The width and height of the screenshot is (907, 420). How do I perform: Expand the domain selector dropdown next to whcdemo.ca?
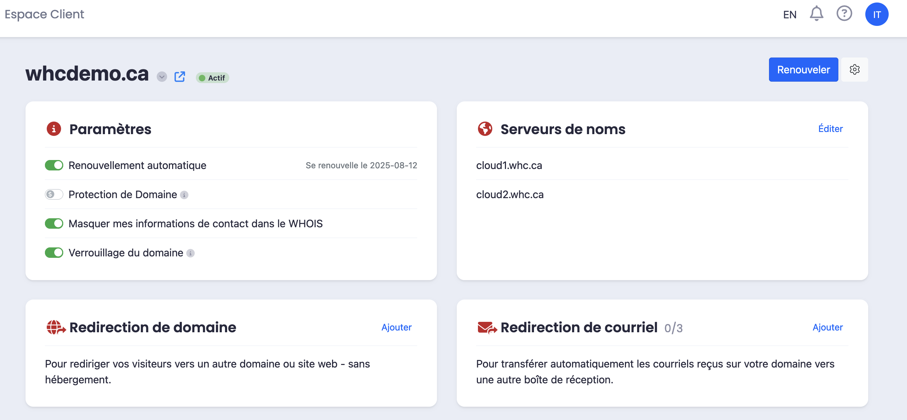162,77
